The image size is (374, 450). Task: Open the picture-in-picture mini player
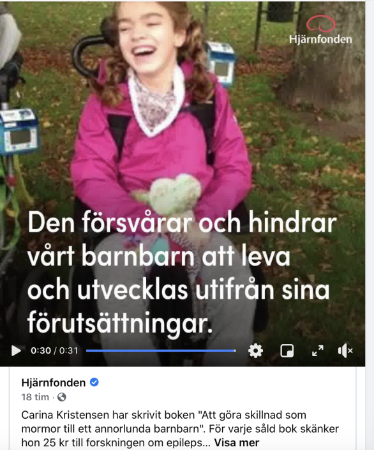click(x=287, y=350)
